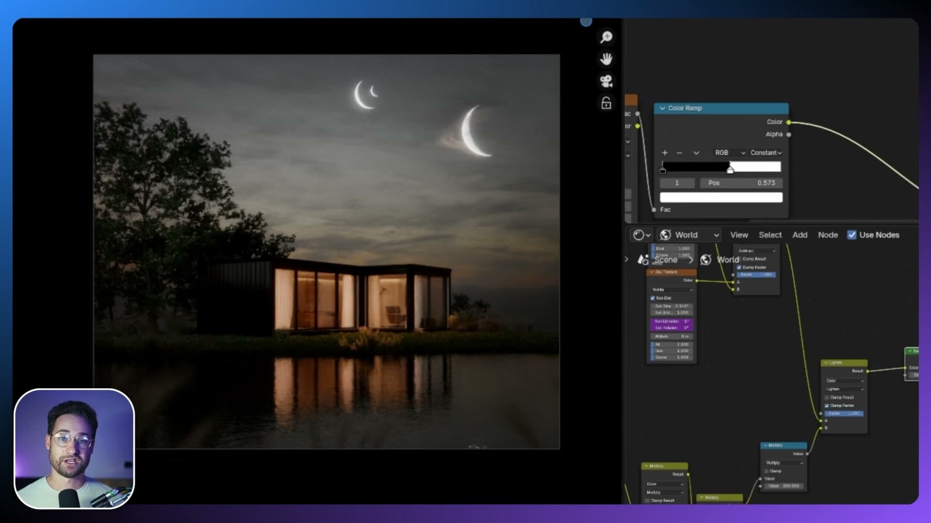Screen dimensions: 931x523
Task: Click the Sun Rotation field
Action: [672, 328]
